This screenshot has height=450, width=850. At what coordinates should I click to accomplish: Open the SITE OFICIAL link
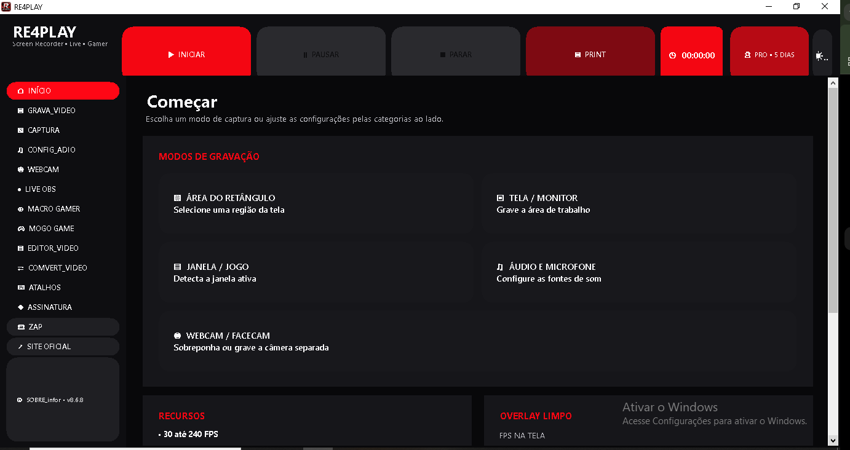(x=63, y=347)
